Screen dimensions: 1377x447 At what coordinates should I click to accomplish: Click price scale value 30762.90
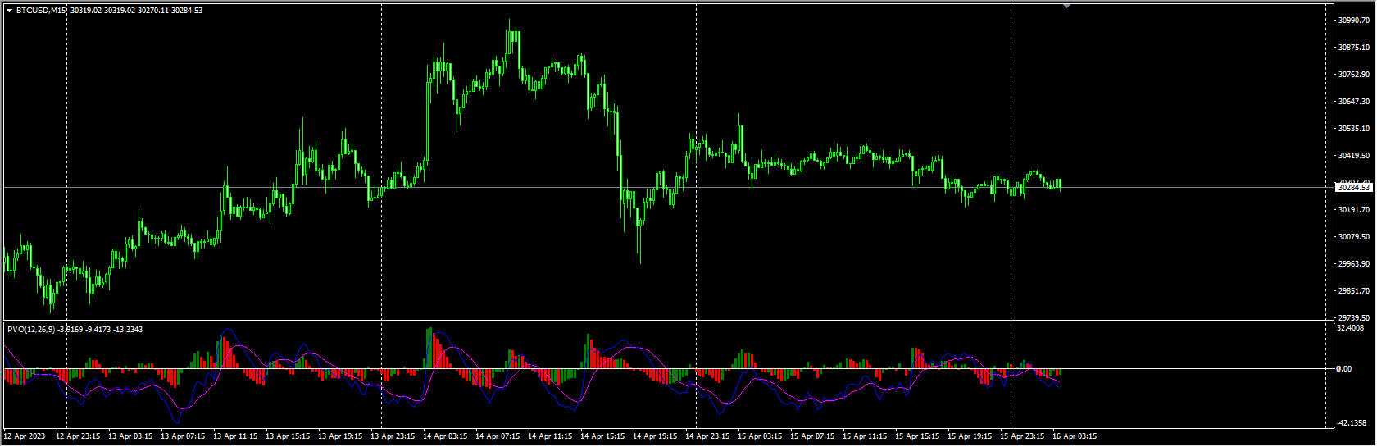pos(1354,75)
